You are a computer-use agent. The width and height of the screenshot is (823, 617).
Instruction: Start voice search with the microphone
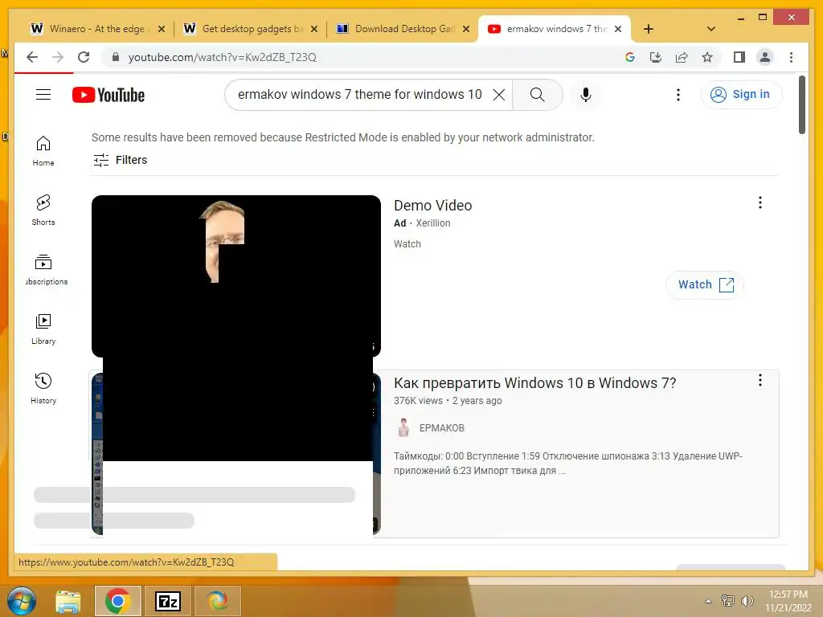click(586, 95)
